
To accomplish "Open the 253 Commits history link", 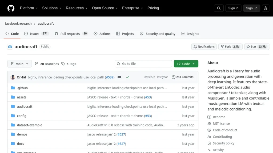I will tap(182, 77).
